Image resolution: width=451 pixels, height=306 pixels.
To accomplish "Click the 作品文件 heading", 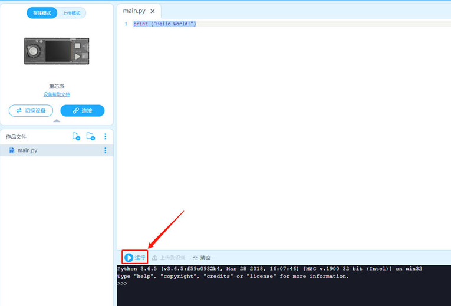I will pos(16,137).
